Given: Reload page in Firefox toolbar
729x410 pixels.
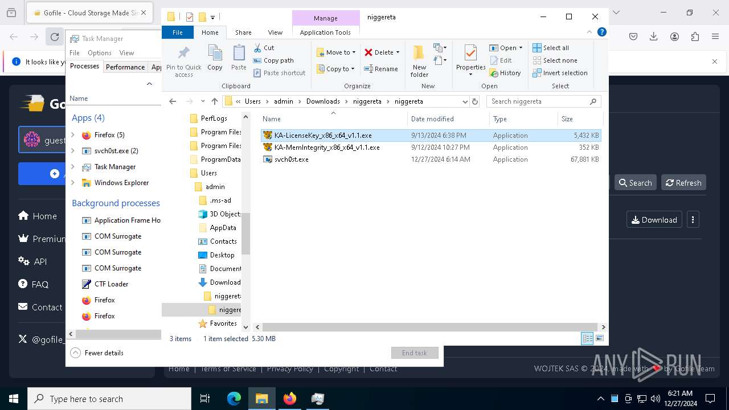Looking at the screenshot, I should (x=55, y=37).
